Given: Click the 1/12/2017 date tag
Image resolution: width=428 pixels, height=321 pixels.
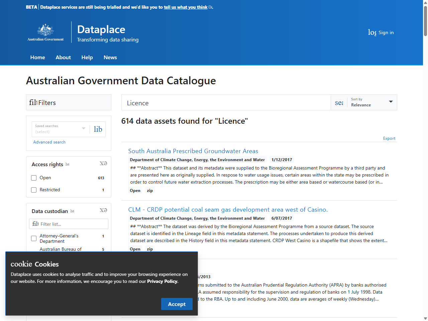Looking at the screenshot, I should click(x=282, y=160).
